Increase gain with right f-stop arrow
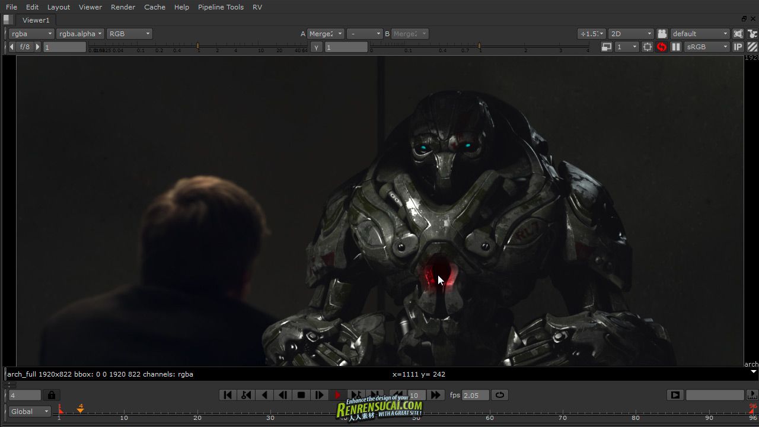The width and height of the screenshot is (759, 427). click(37, 47)
